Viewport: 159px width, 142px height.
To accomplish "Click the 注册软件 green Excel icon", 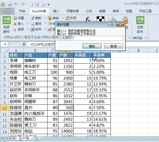I will tap(140, 20).
